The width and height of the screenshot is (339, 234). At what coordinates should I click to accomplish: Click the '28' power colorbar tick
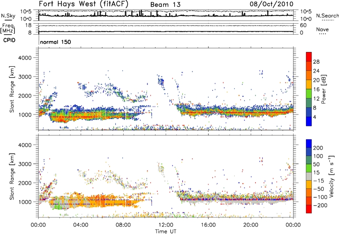[x=316, y=62]
